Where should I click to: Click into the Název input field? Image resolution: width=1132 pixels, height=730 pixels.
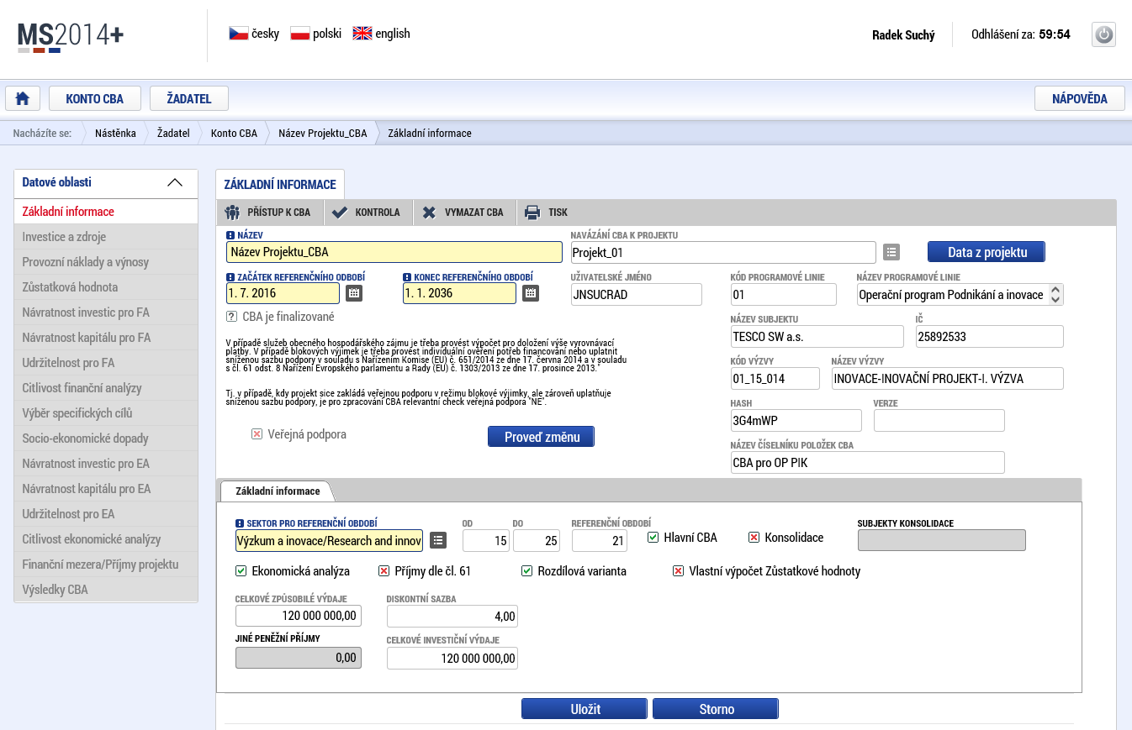[x=394, y=252]
